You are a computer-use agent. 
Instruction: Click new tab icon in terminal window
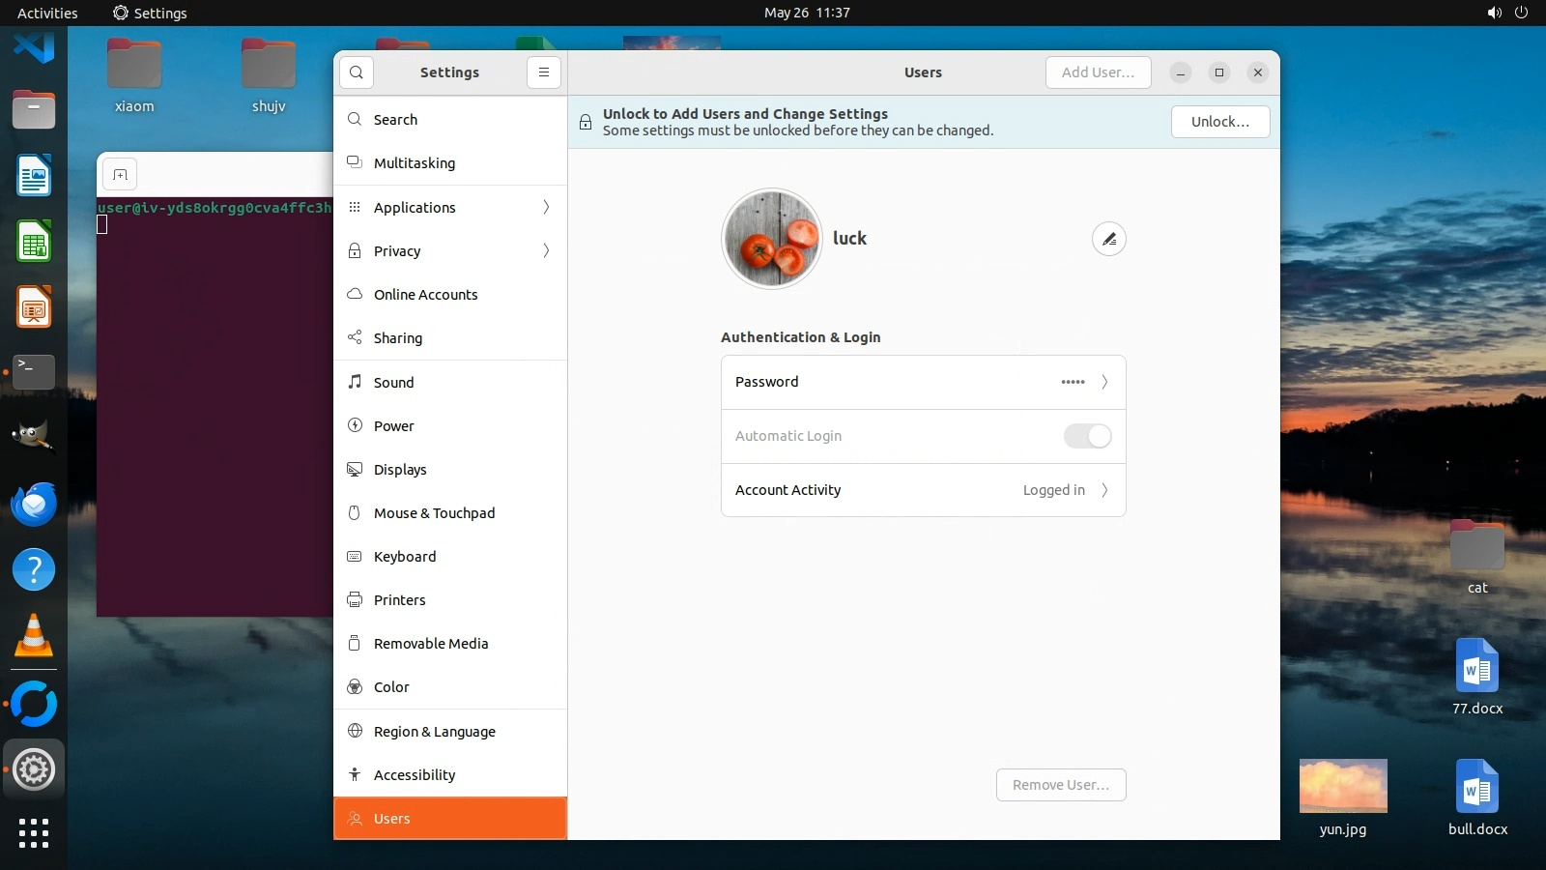point(120,175)
